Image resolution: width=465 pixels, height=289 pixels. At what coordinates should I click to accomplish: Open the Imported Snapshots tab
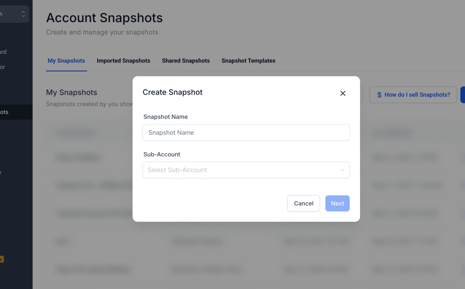pyautogui.click(x=123, y=61)
